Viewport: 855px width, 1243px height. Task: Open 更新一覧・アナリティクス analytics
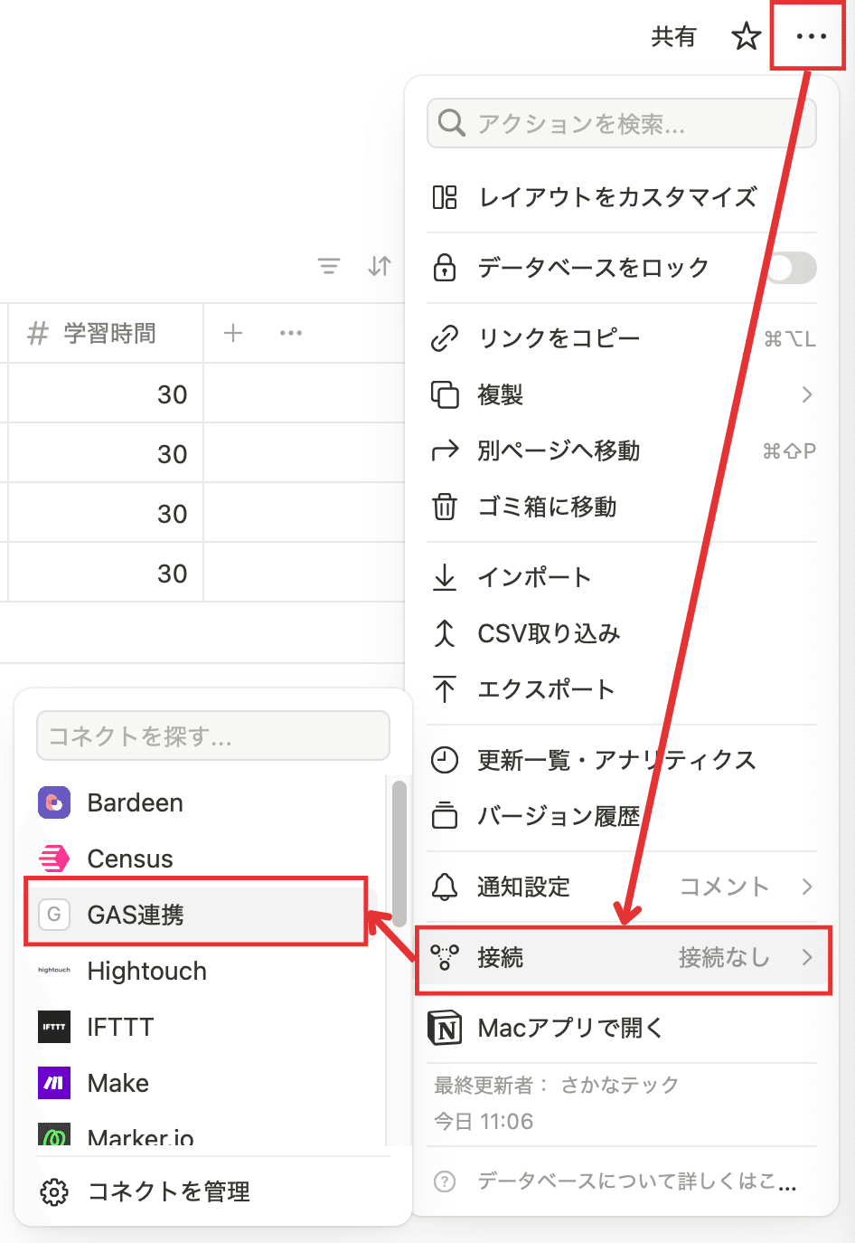[617, 761]
